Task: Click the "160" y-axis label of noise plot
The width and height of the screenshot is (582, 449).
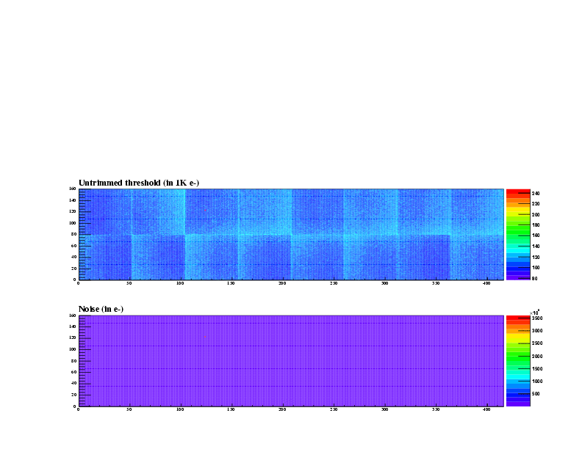Action: (x=72, y=315)
